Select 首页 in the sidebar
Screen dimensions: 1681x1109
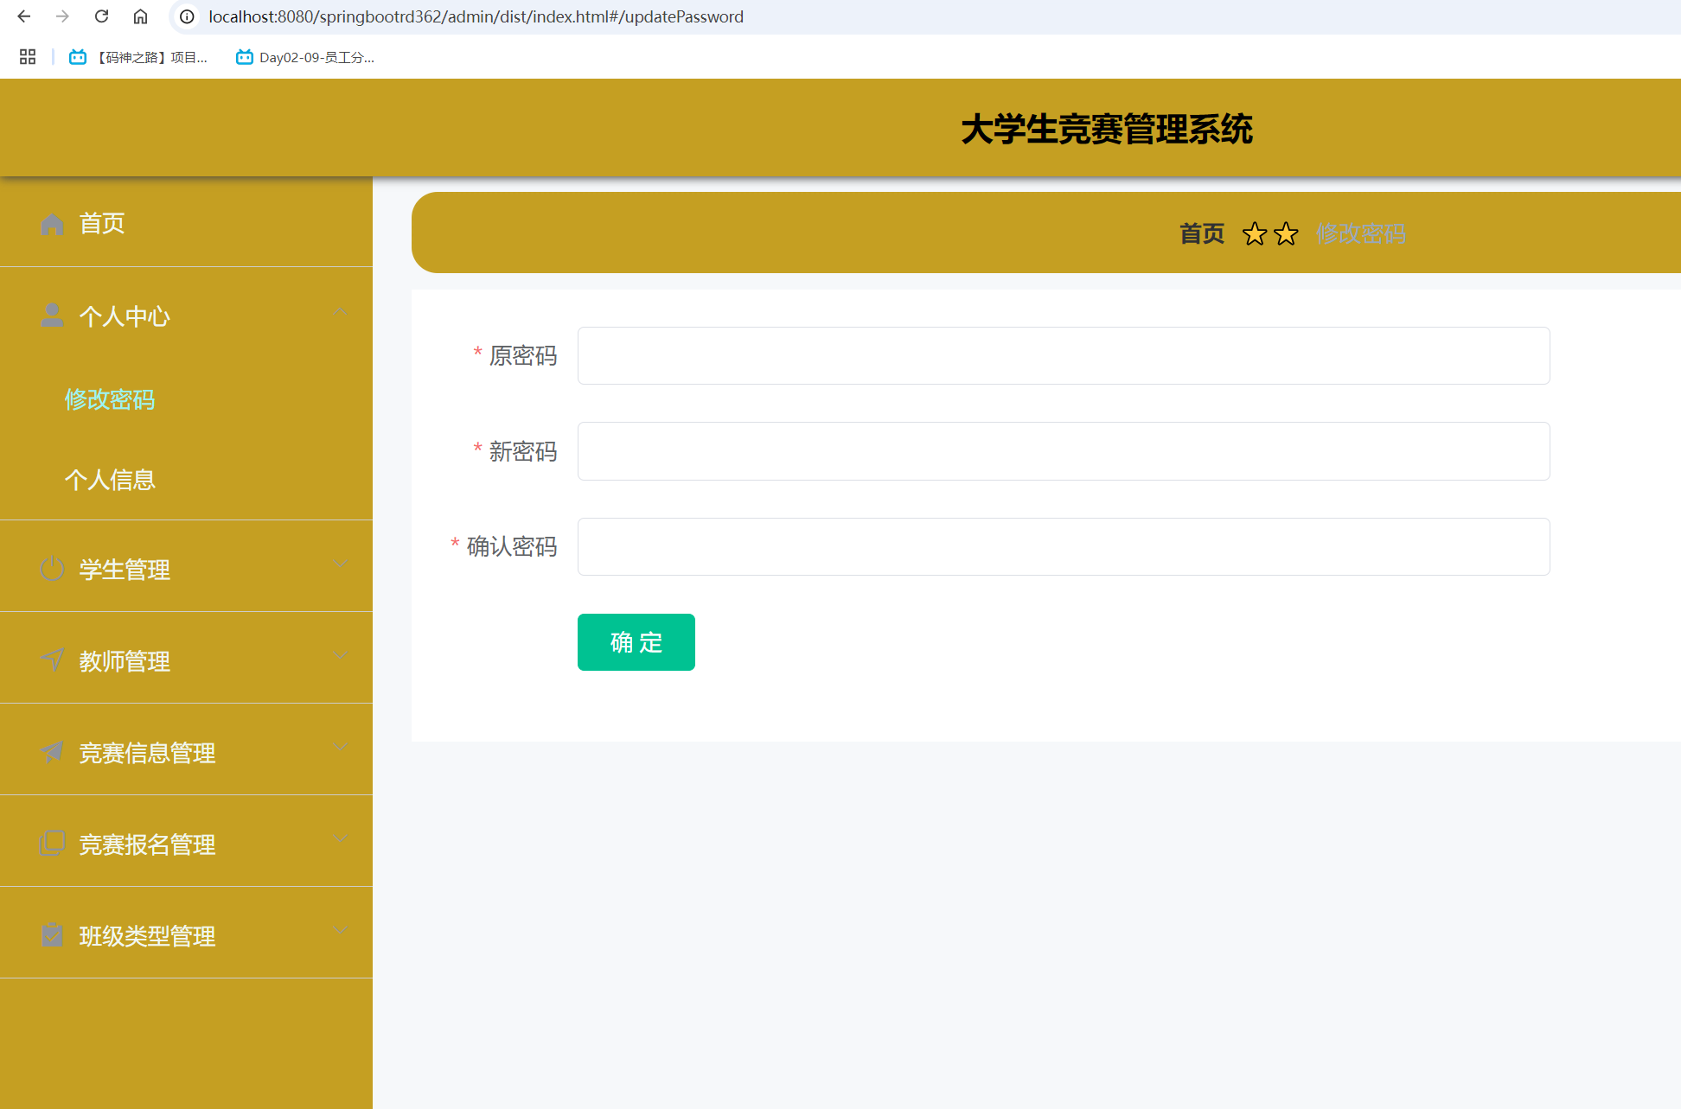click(102, 224)
